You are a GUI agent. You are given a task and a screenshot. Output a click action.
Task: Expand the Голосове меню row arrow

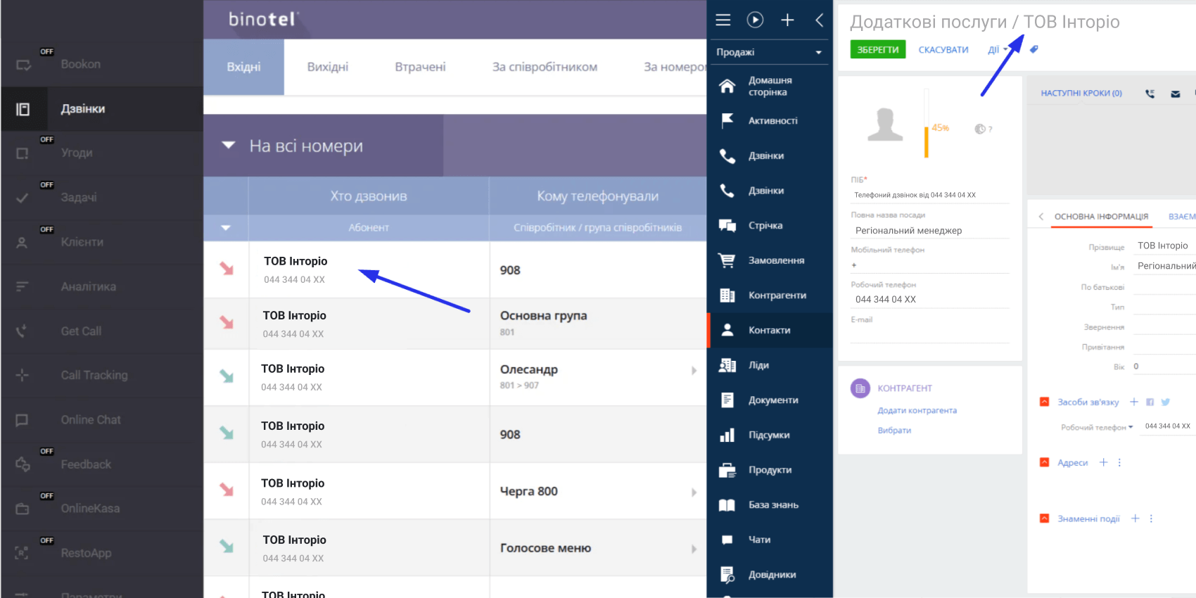coord(694,549)
